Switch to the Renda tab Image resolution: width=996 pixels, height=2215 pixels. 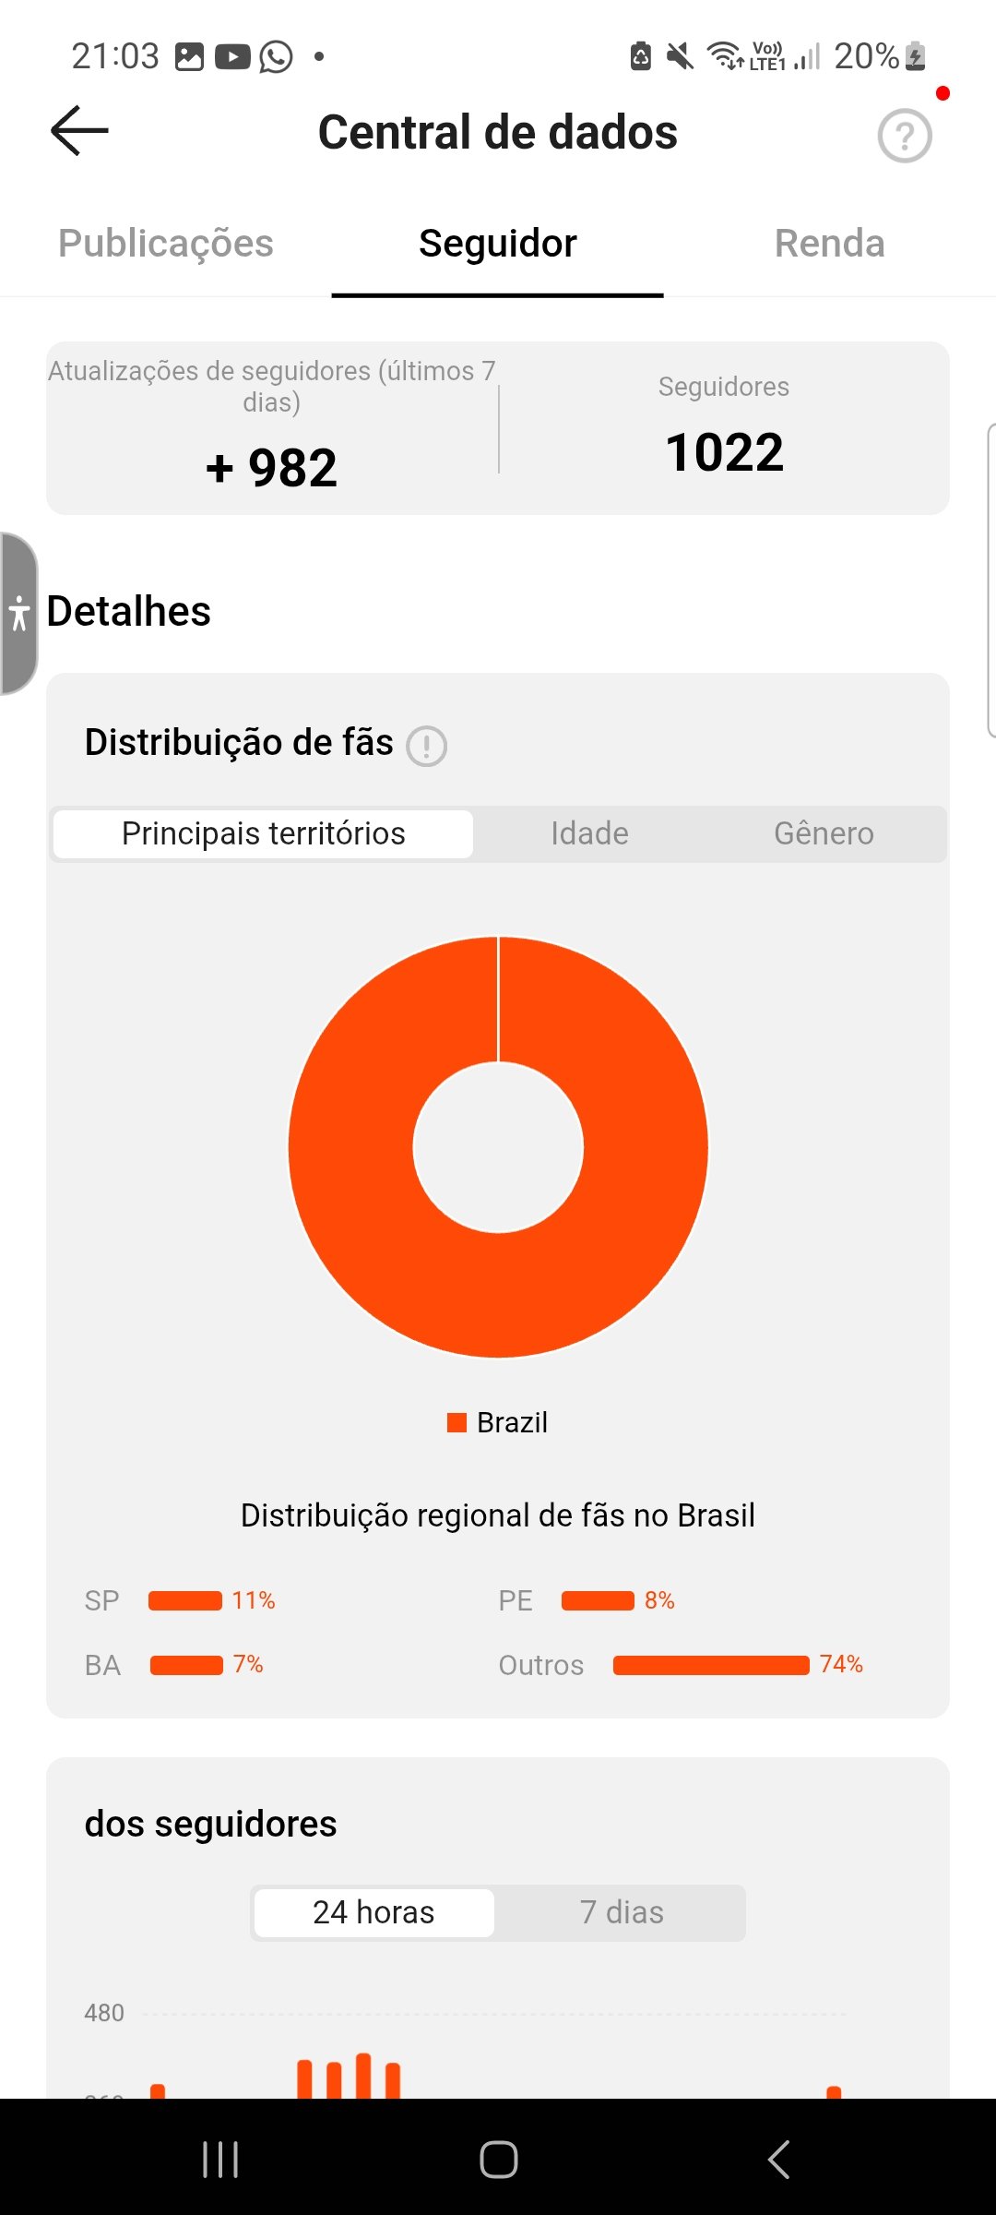[x=829, y=244]
